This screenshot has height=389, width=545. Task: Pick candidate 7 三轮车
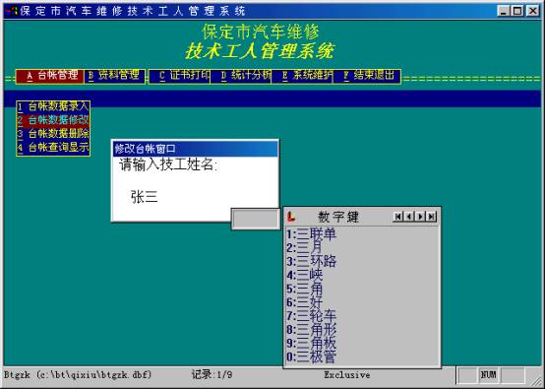click(312, 316)
